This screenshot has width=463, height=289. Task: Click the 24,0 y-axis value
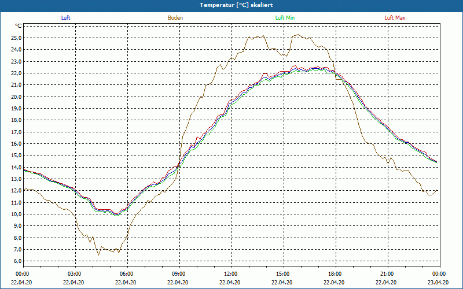pos(17,50)
